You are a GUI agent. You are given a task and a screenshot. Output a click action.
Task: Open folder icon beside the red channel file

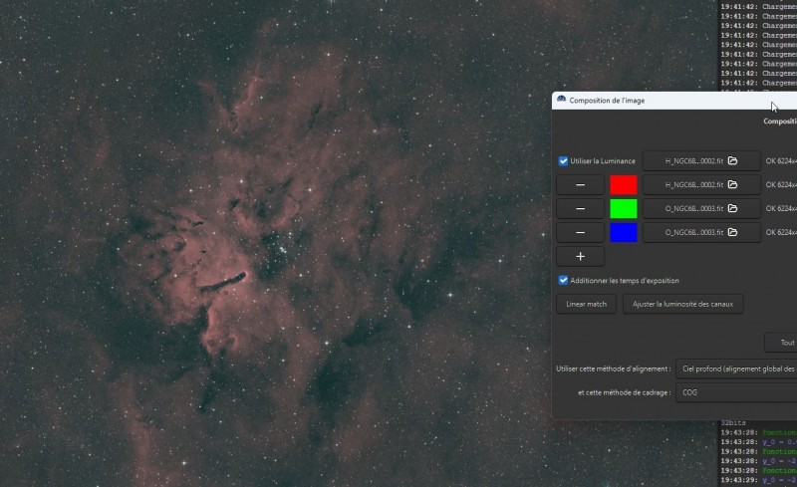(732, 184)
